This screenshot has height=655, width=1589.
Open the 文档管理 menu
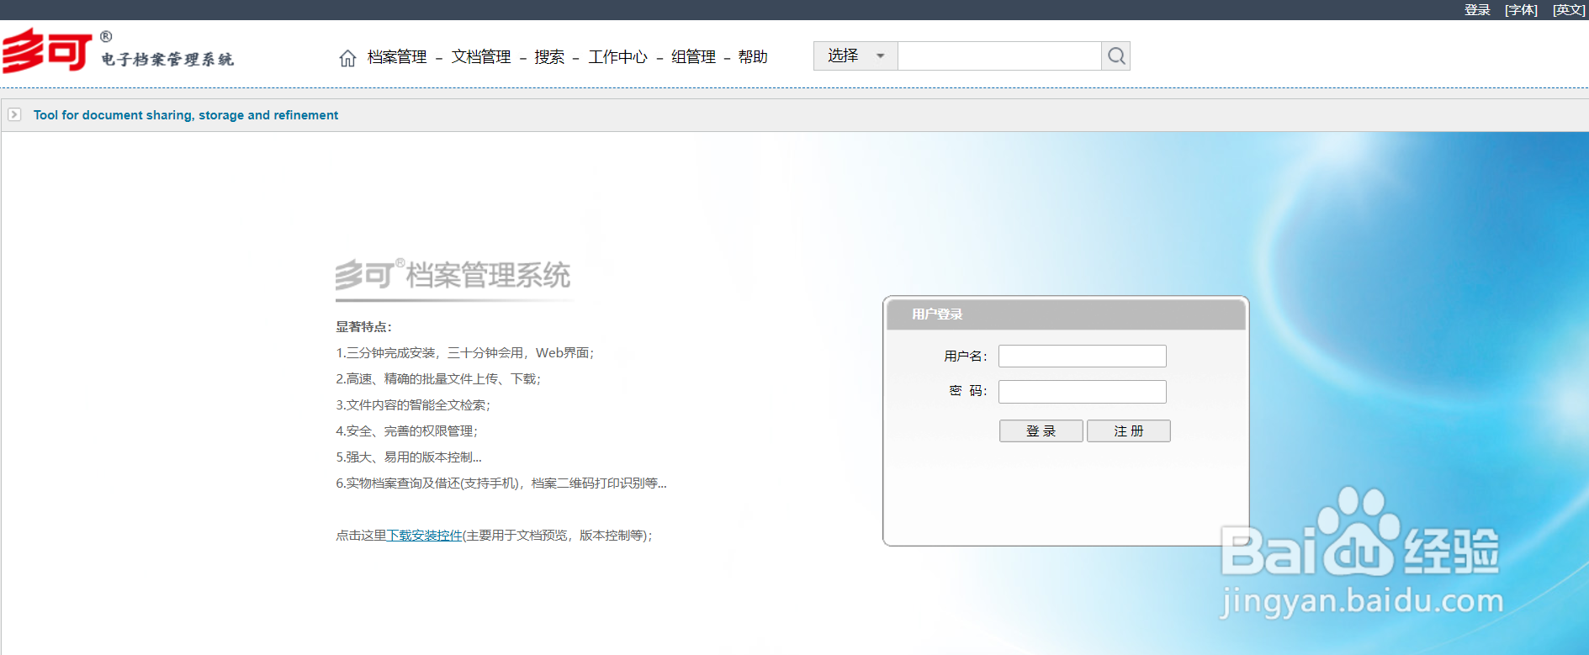[481, 57]
